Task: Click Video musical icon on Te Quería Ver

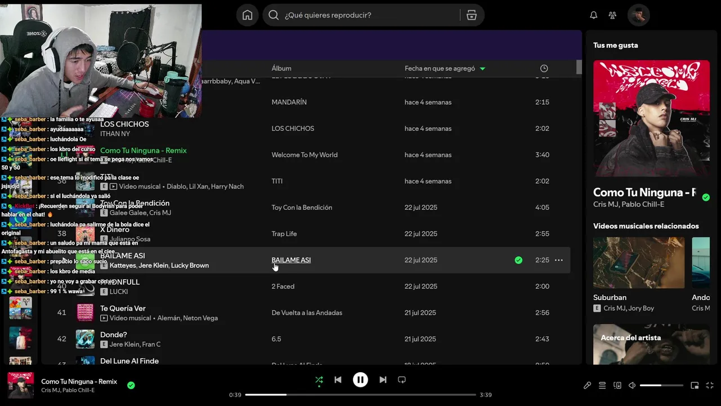Action: pos(104,318)
